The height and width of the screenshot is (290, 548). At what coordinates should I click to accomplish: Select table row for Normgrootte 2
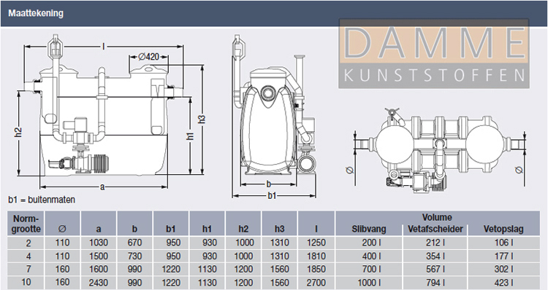273,243
